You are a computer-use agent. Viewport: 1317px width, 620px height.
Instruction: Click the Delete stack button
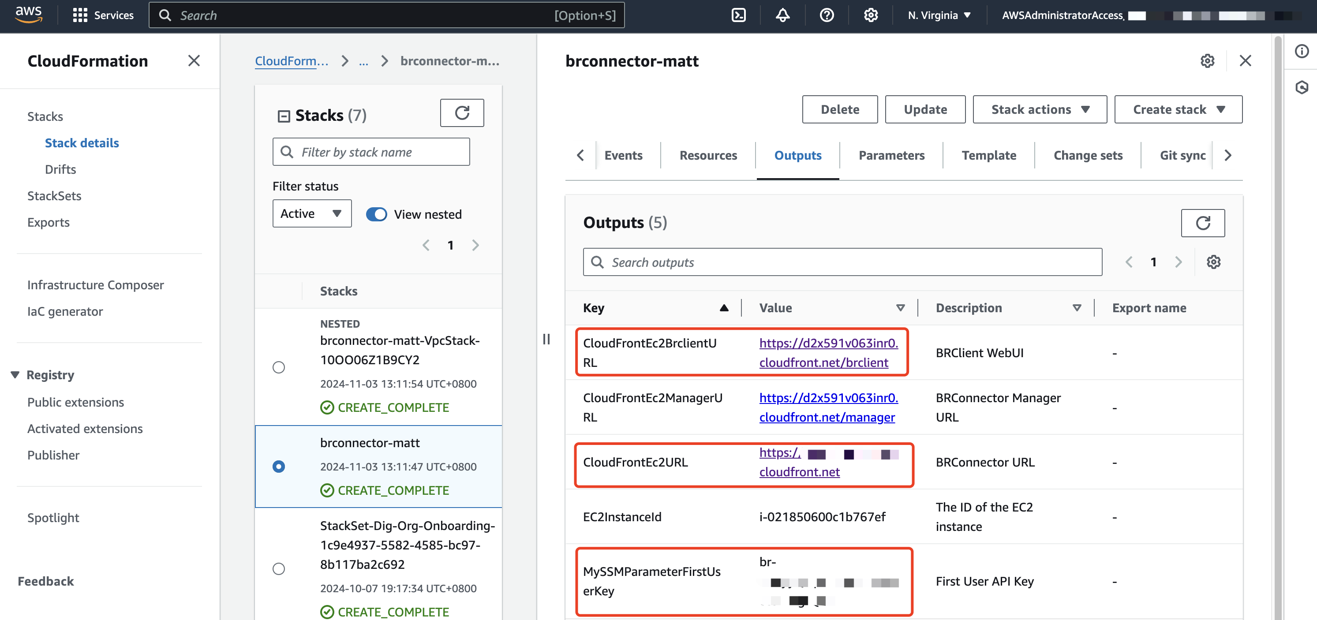(839, 109)
